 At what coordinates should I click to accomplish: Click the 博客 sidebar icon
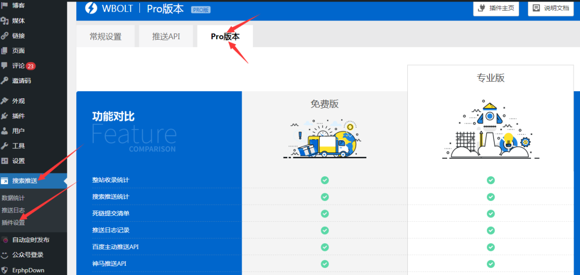(x=4, y=5)
